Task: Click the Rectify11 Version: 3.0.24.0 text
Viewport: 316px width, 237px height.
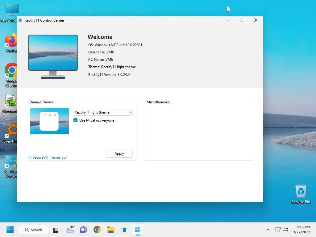Action: tap(109, 75)
